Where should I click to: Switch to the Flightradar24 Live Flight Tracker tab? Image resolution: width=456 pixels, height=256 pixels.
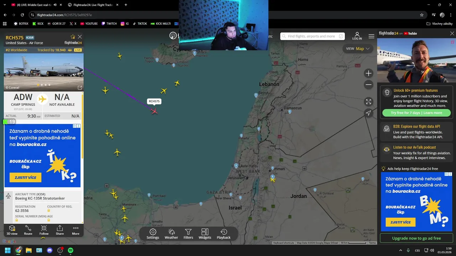pyautogui.click(x=93, y=5)
